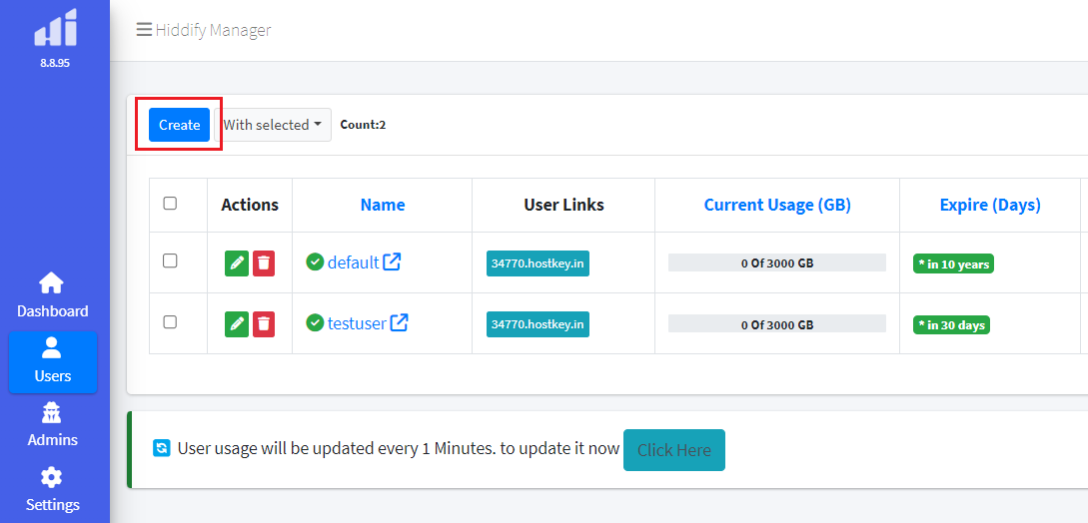Open Settings from the sidebar
Viewport: 1088px width, 523px height.
[x=53, y=489]
